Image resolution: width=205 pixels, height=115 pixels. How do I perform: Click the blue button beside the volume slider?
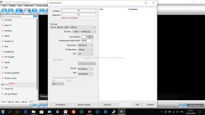click(35, 105)
